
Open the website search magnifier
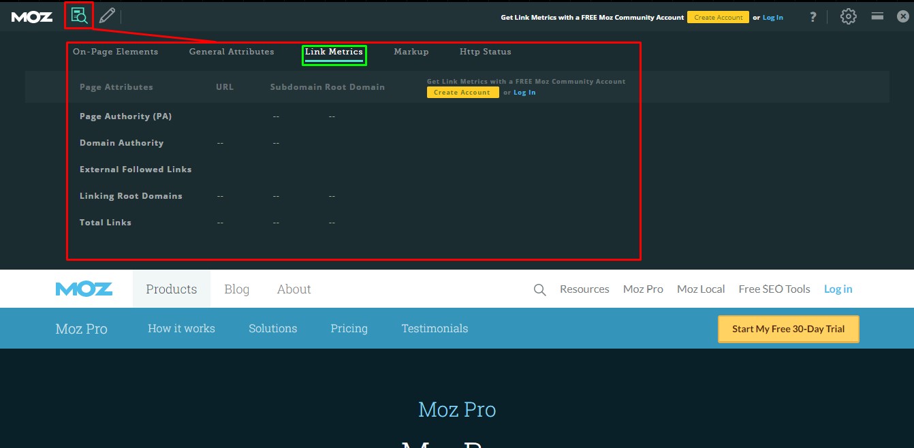539,289
